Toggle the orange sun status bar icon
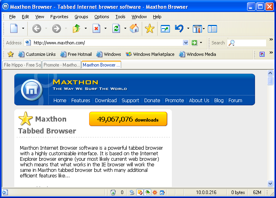The width and height of the screenshot is (276, 198). (154, 192)
